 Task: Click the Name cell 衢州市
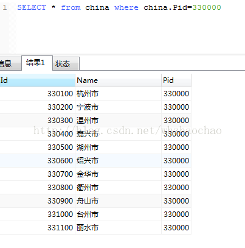[x=118, y=188]
